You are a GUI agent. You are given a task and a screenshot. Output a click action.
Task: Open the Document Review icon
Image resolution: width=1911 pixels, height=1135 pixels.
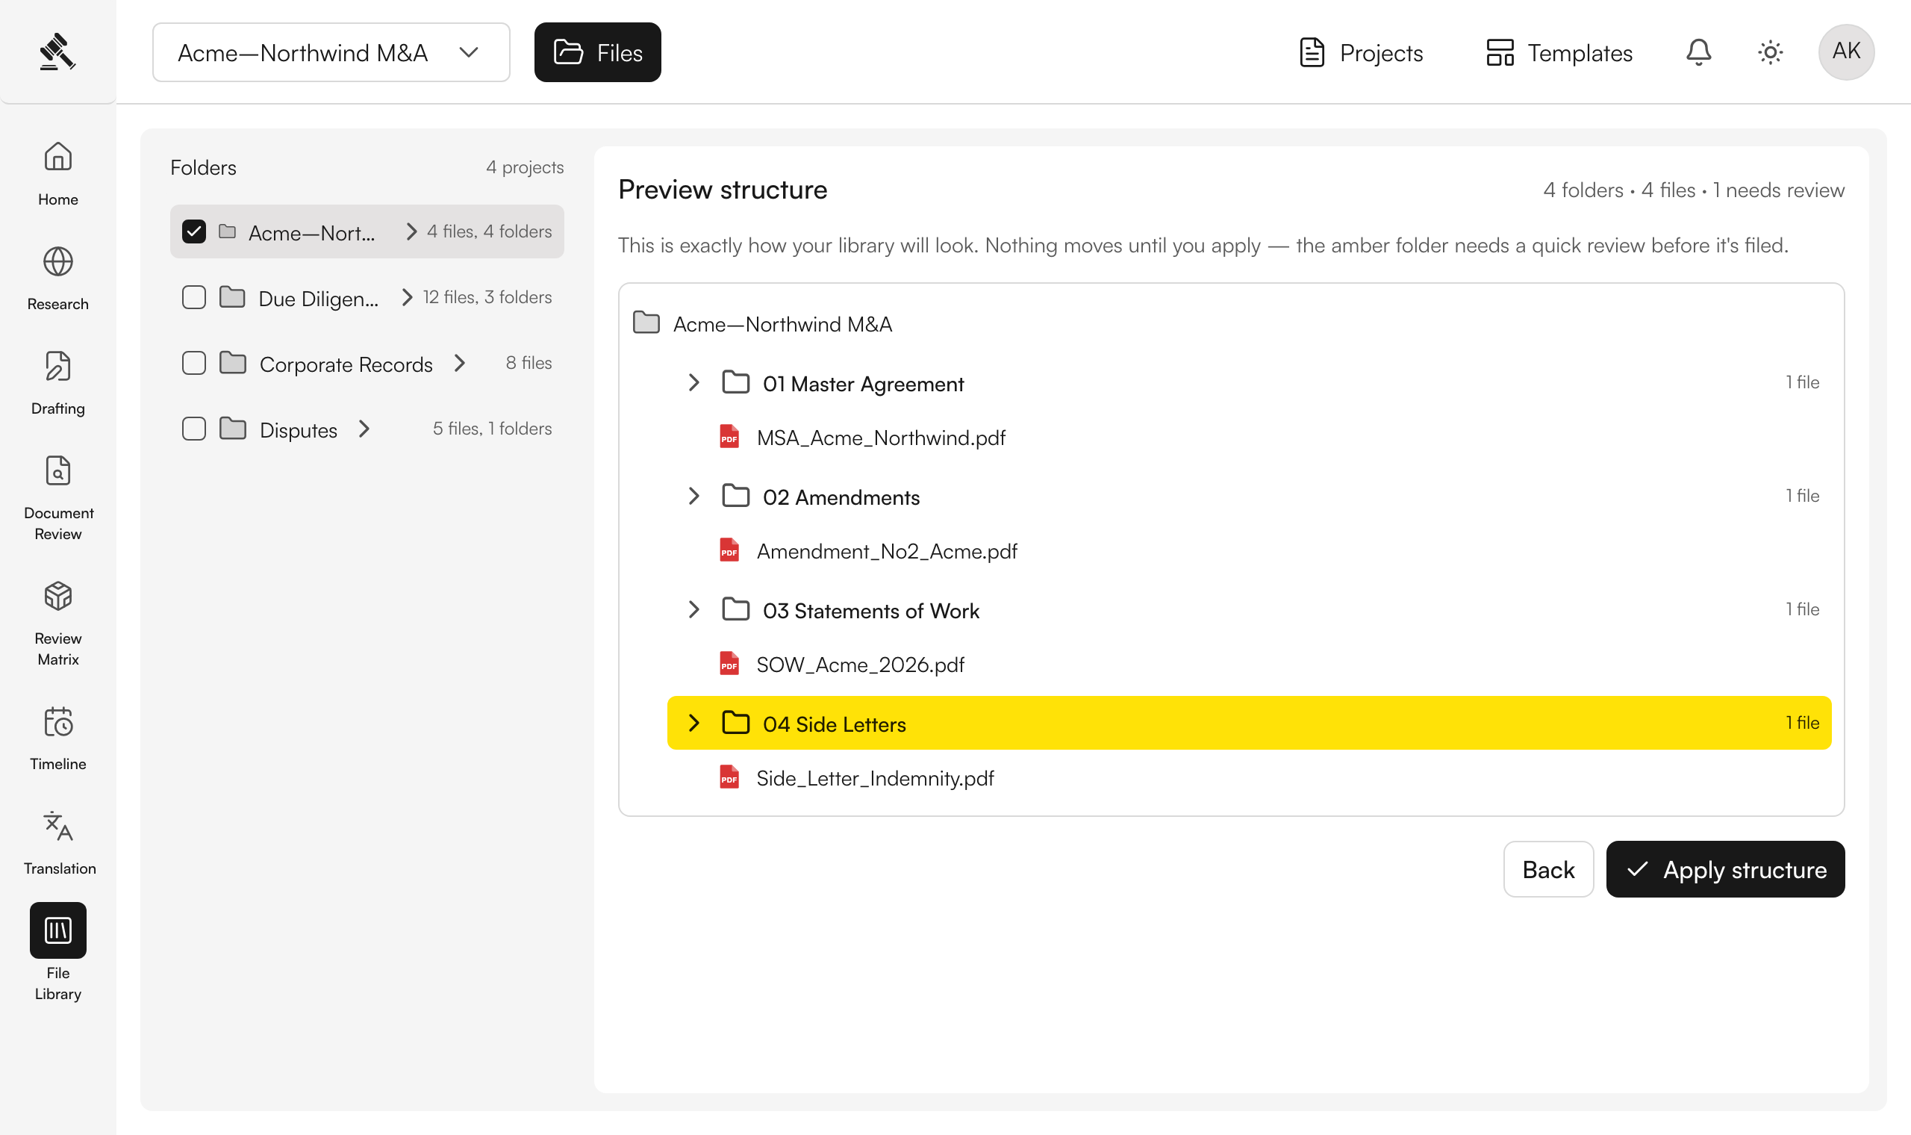[x=58, y=471]
